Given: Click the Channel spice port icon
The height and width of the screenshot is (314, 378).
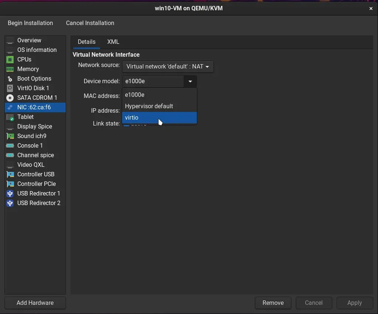Looking at the screenshot, I should pos(10,155).
